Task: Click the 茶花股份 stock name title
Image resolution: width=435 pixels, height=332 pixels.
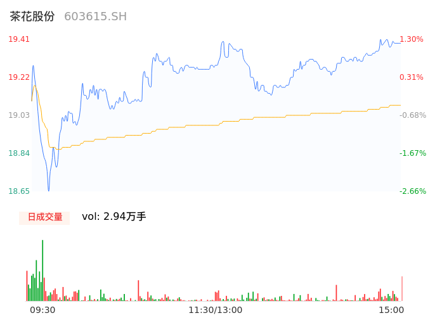Action: pyautogui.click(x=32, y=16)
